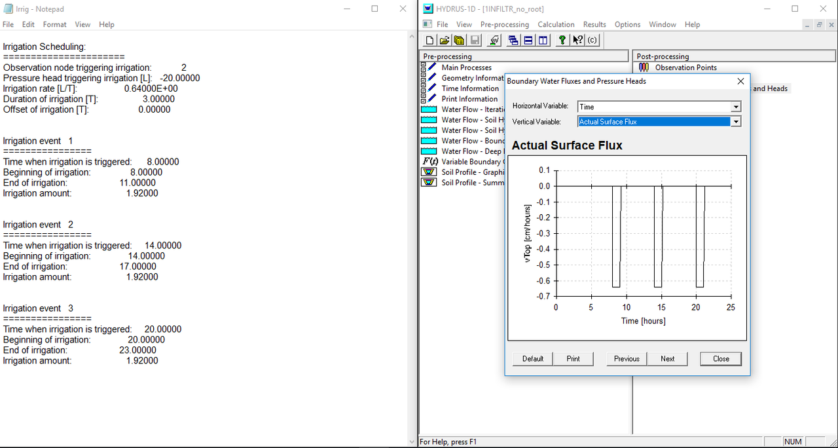
Task: Open the Notepad Help menu
Action: point(107,24)
